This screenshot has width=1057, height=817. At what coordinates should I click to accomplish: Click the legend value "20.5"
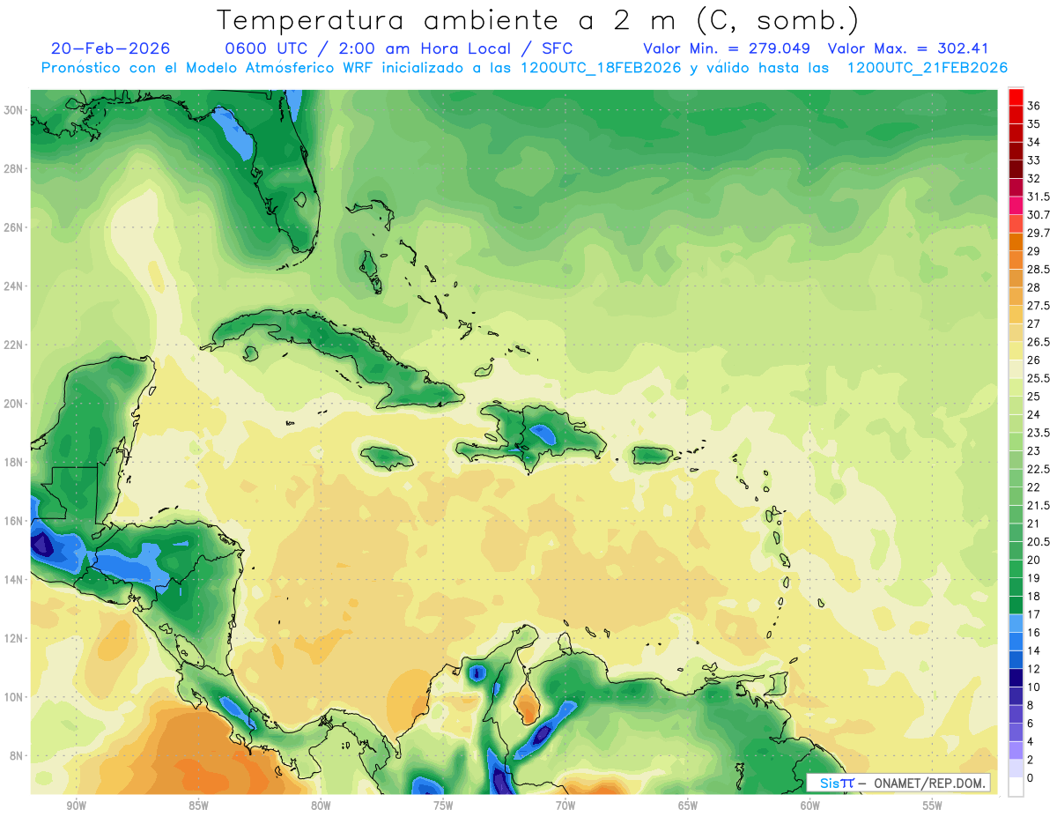(x=1039, y=541)
